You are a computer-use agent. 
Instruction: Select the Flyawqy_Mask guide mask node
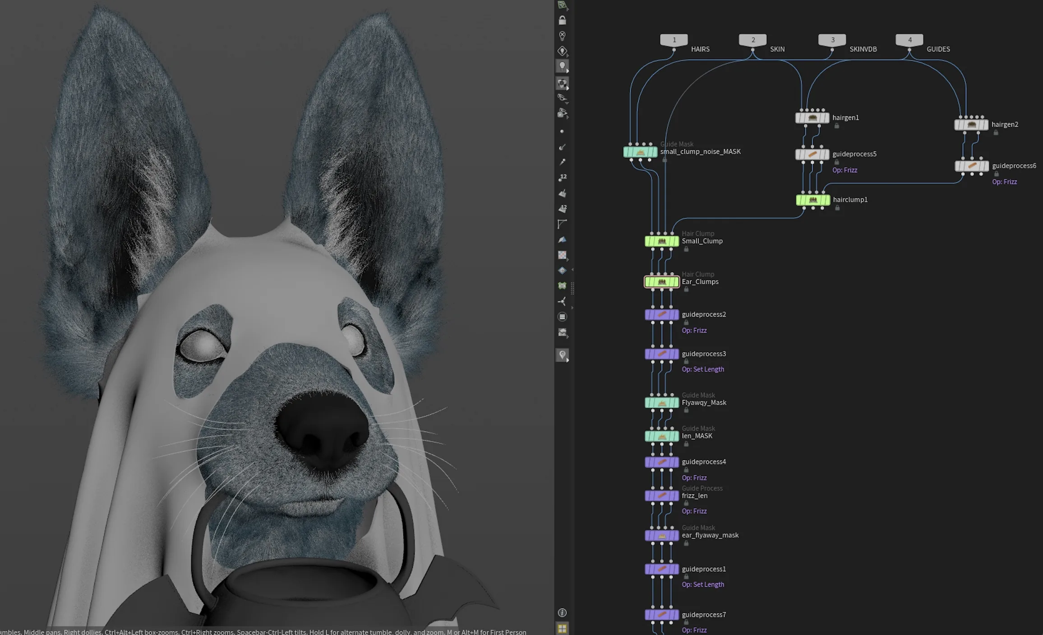662,403
